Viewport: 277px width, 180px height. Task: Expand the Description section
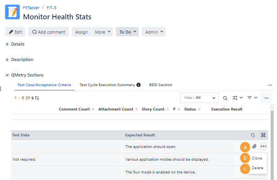point(7,60)
